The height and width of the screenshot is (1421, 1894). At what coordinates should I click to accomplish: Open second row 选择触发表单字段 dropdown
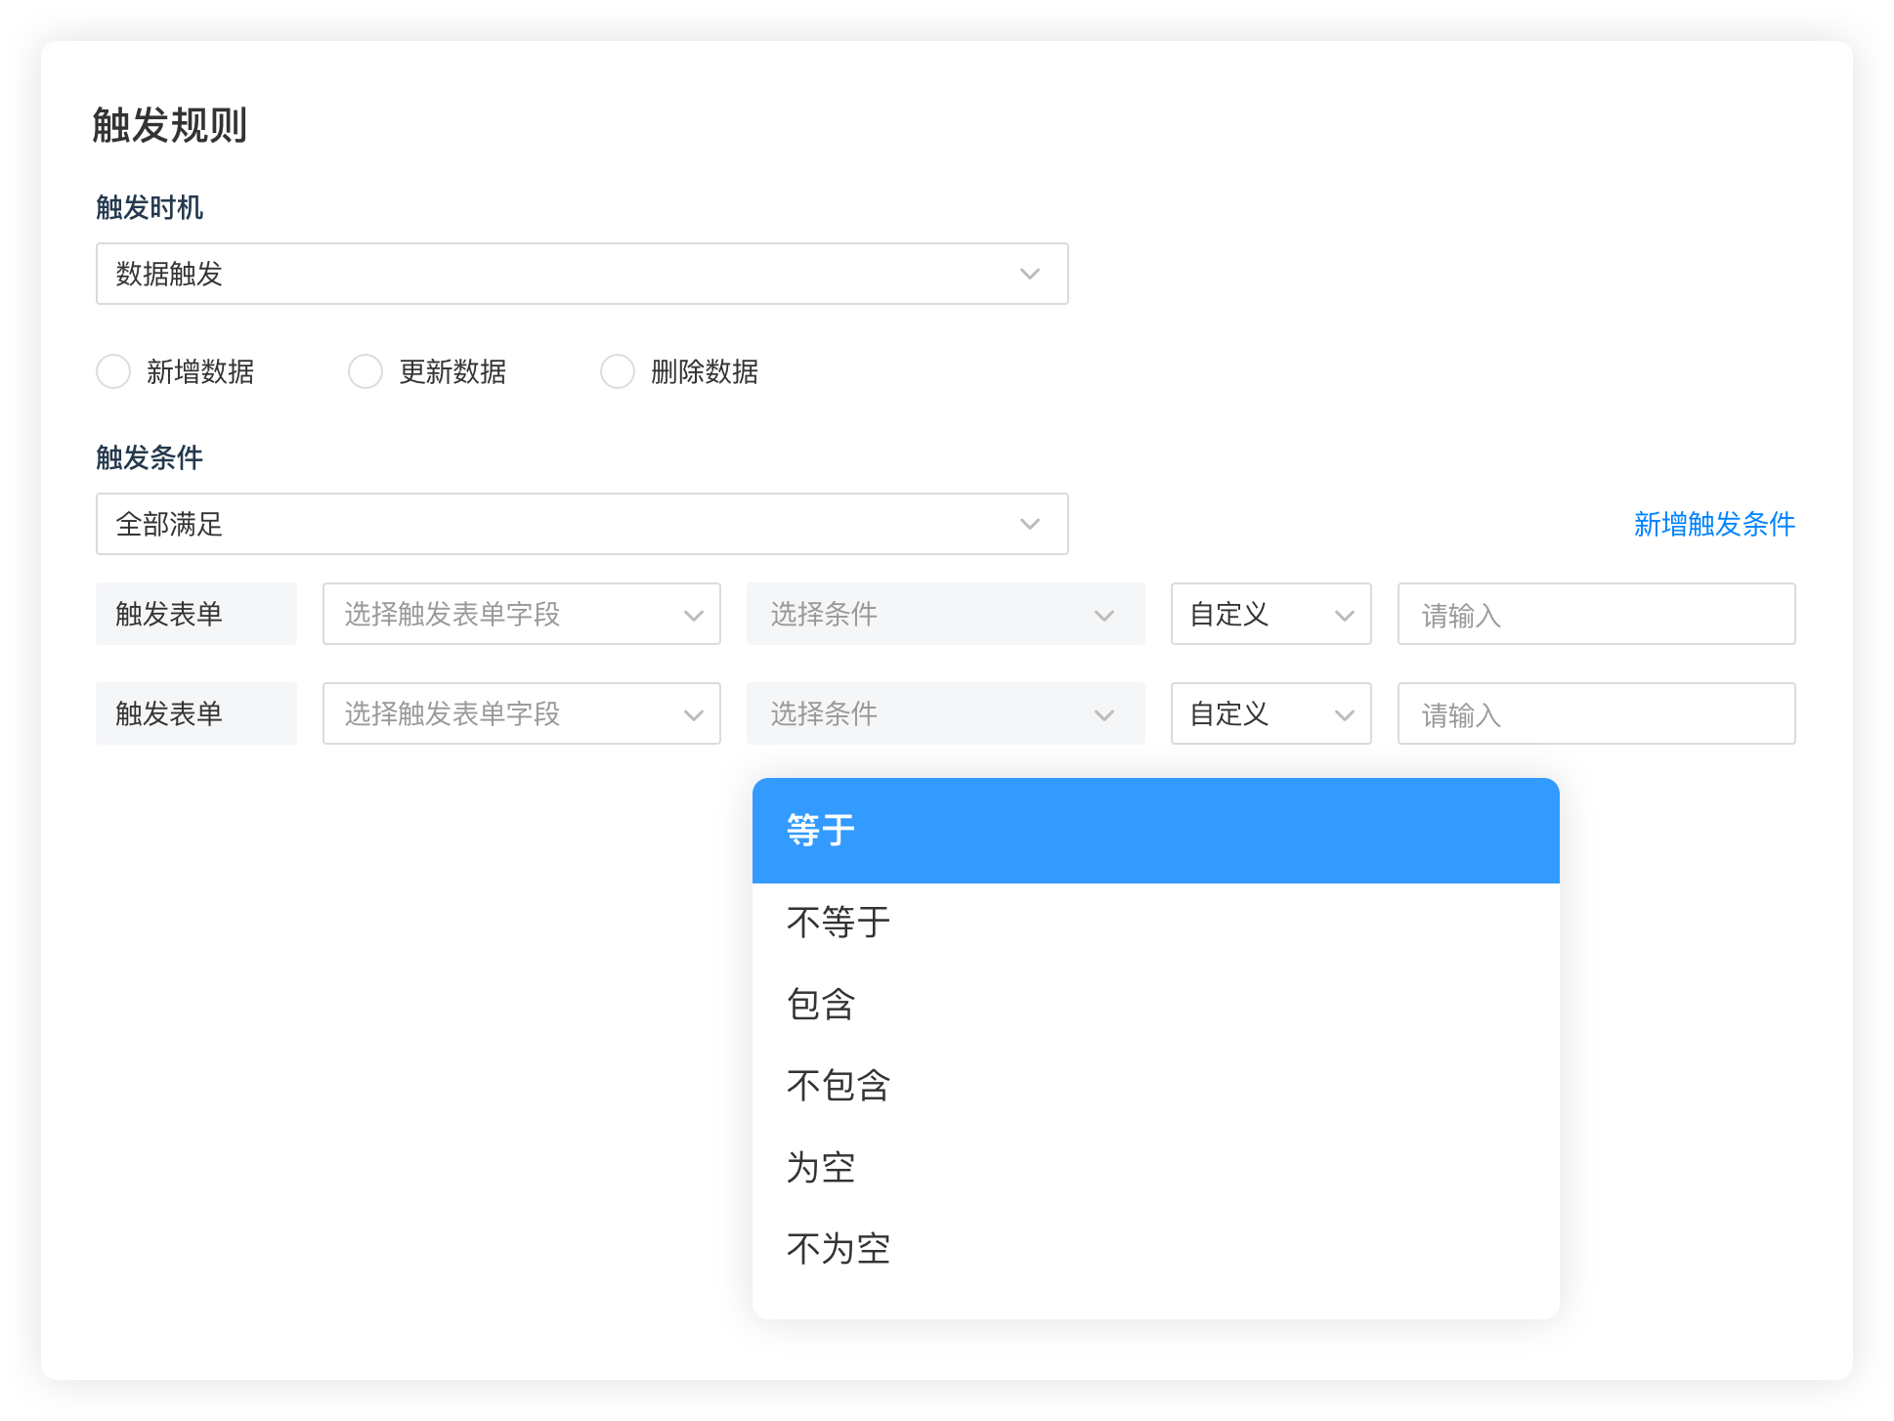pyautogui.click(x=521, y=713)
